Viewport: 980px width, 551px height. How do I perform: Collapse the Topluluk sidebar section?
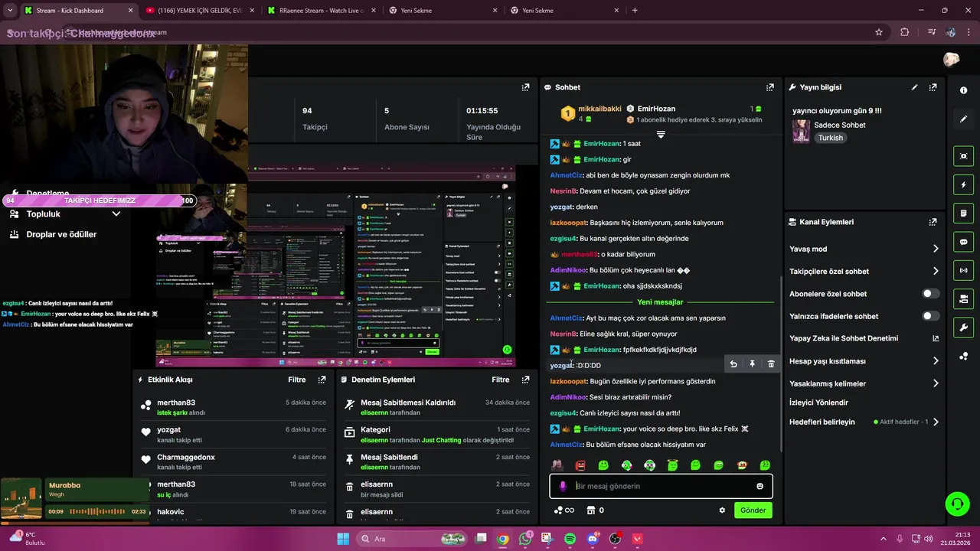point(116,214)
